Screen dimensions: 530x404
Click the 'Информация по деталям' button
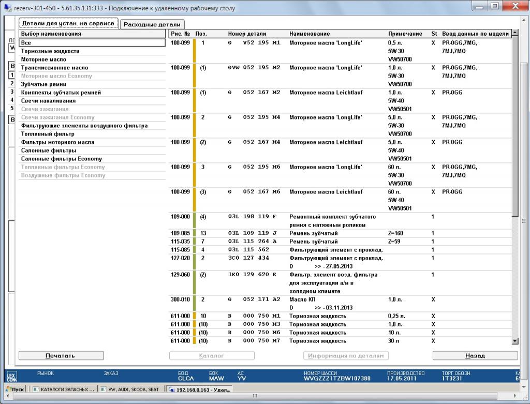tap(346, 356)
